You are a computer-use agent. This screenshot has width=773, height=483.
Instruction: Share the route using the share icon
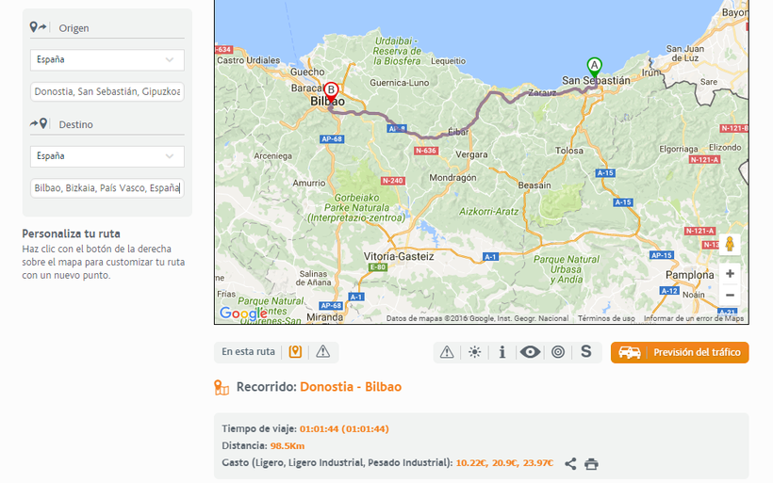[x=570, y=463]
